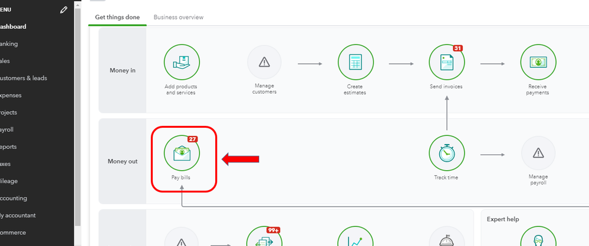Click the 27 badge on Pay bills

192,139
